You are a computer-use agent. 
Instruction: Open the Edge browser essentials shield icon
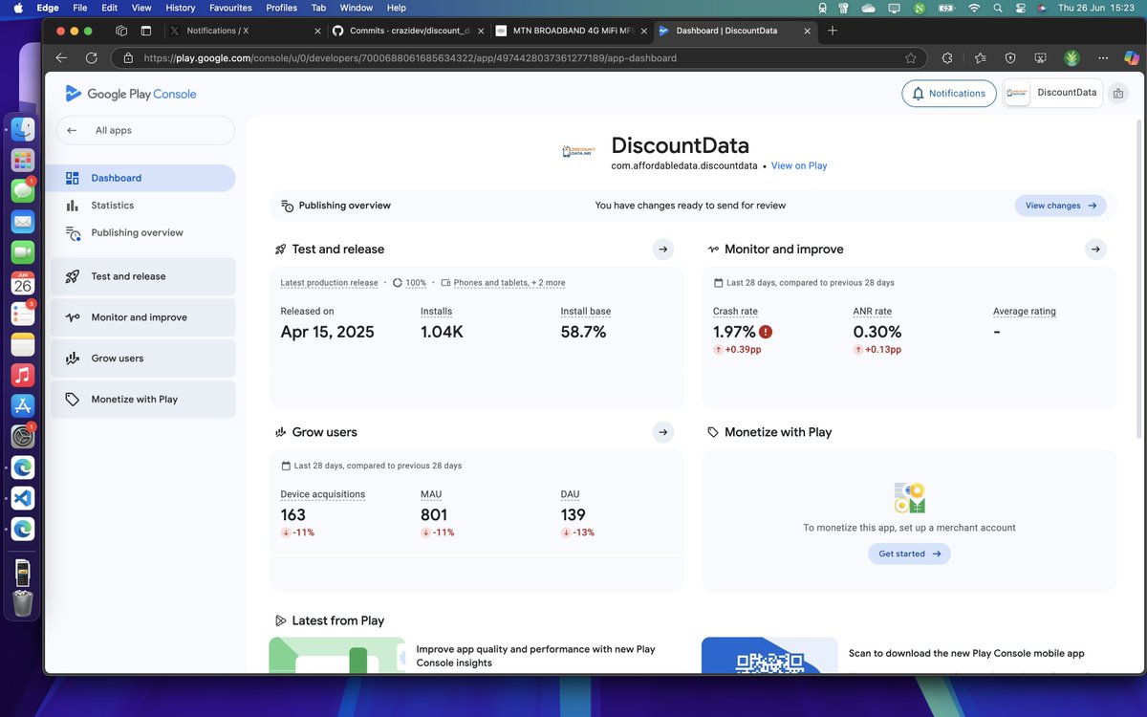(x=1010, y=57)
